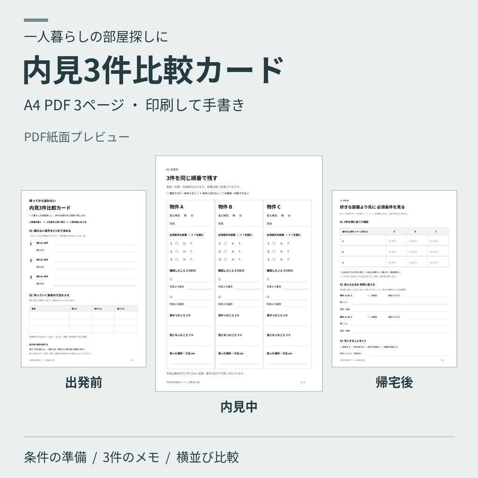Click the text A4 PDF 3ページ・印刷して手書き
Image resolution: width=478 pixels, height=478 pixels.
(134, 105)
